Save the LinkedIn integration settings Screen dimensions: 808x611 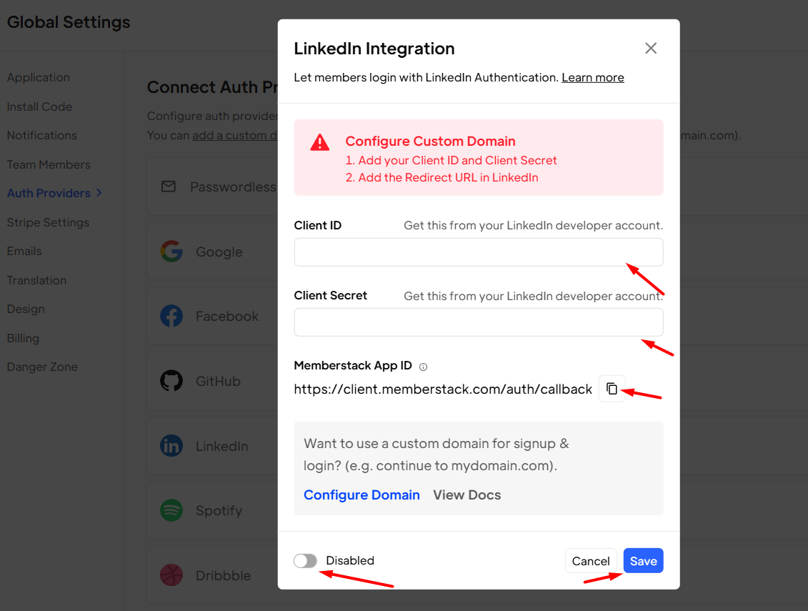(x=643, y=561)
